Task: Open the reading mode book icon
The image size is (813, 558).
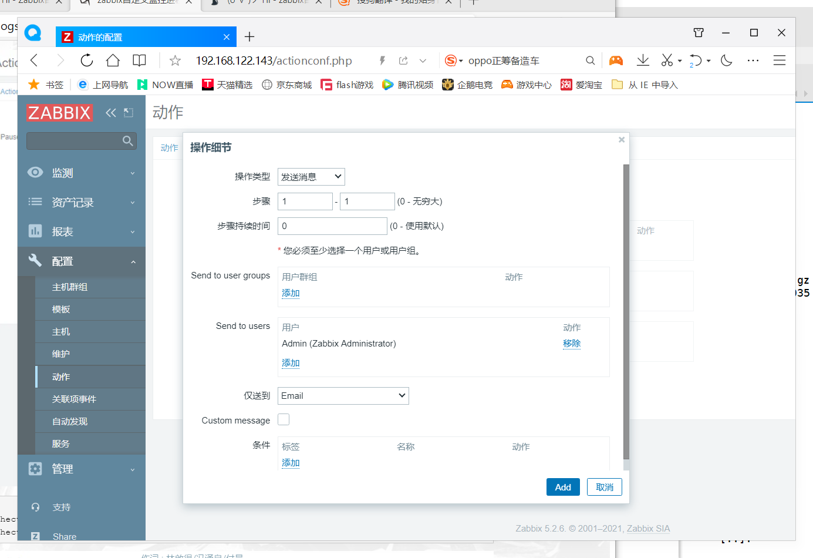Action: click(x=139, y=60)
